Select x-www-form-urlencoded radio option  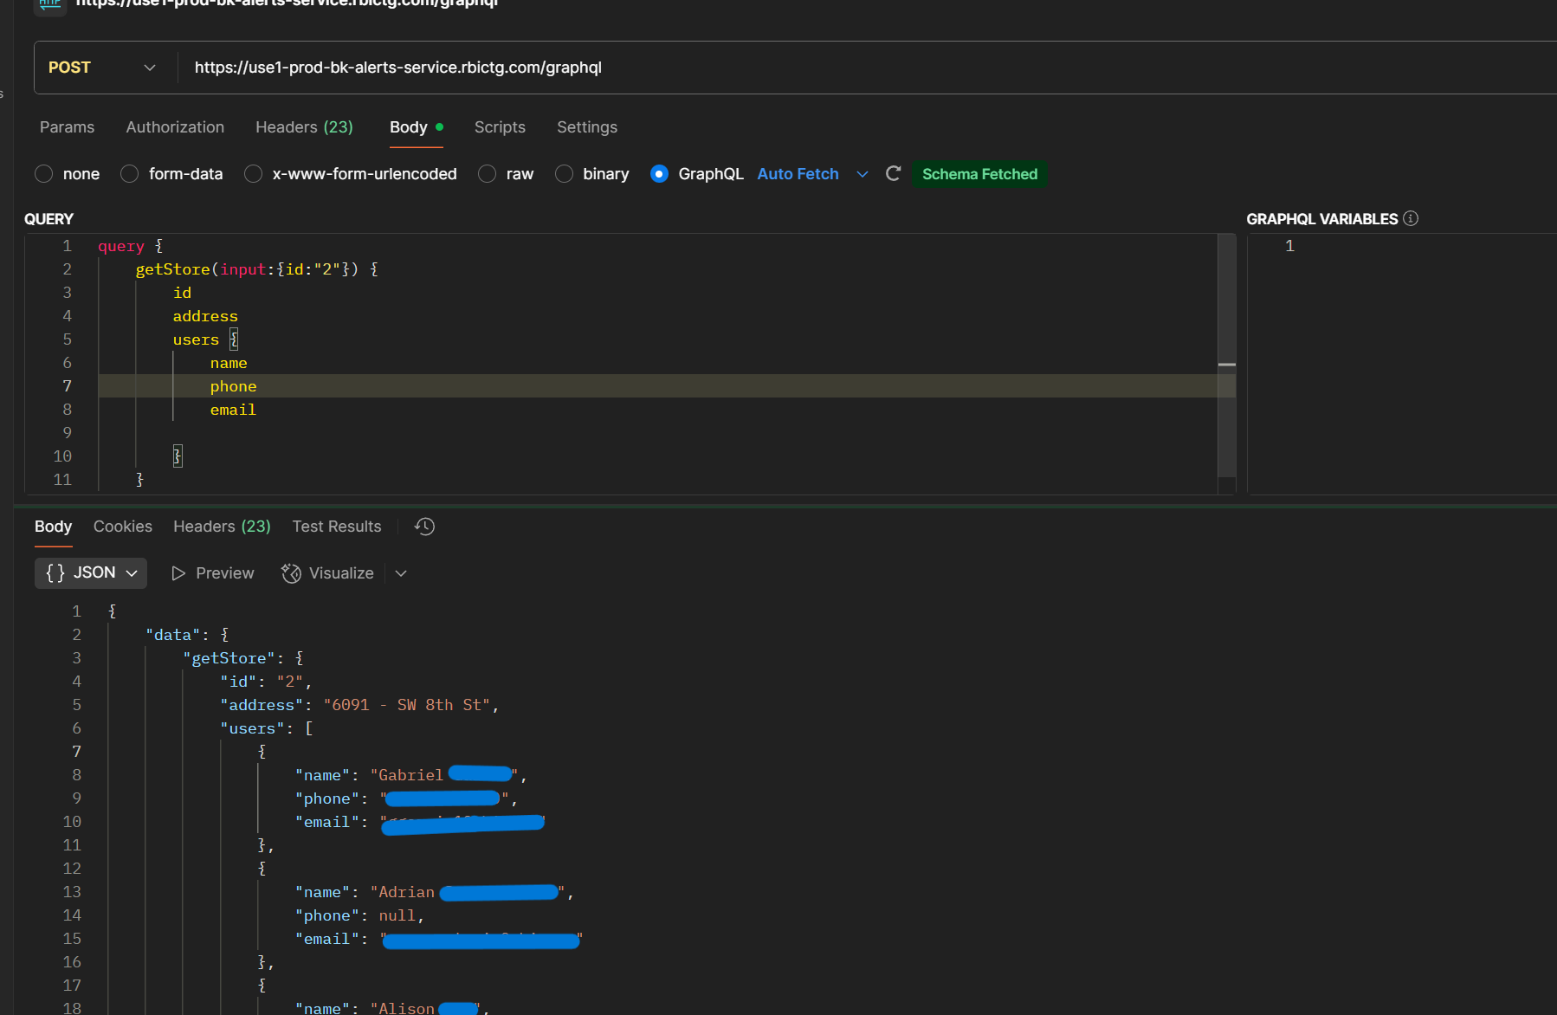point(253,174)
